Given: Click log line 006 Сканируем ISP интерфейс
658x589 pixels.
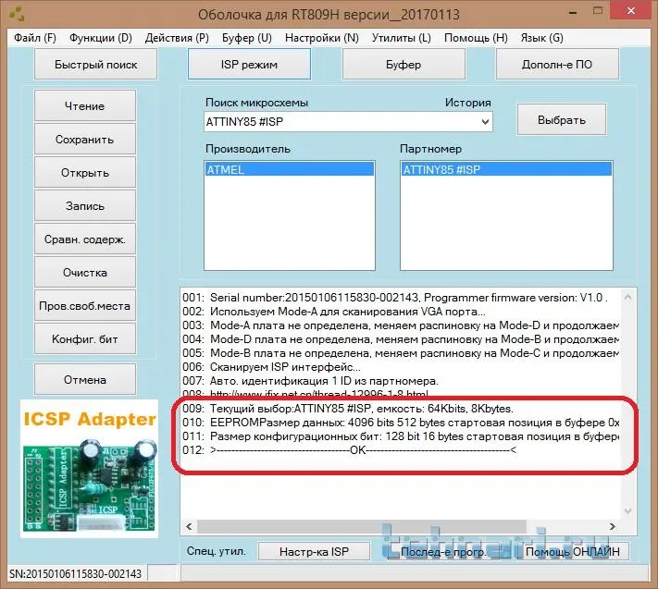Looking at the screenshot, I should [271, 367].
